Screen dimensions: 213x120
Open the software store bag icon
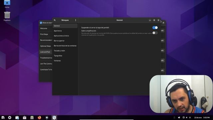coord(25,118)
